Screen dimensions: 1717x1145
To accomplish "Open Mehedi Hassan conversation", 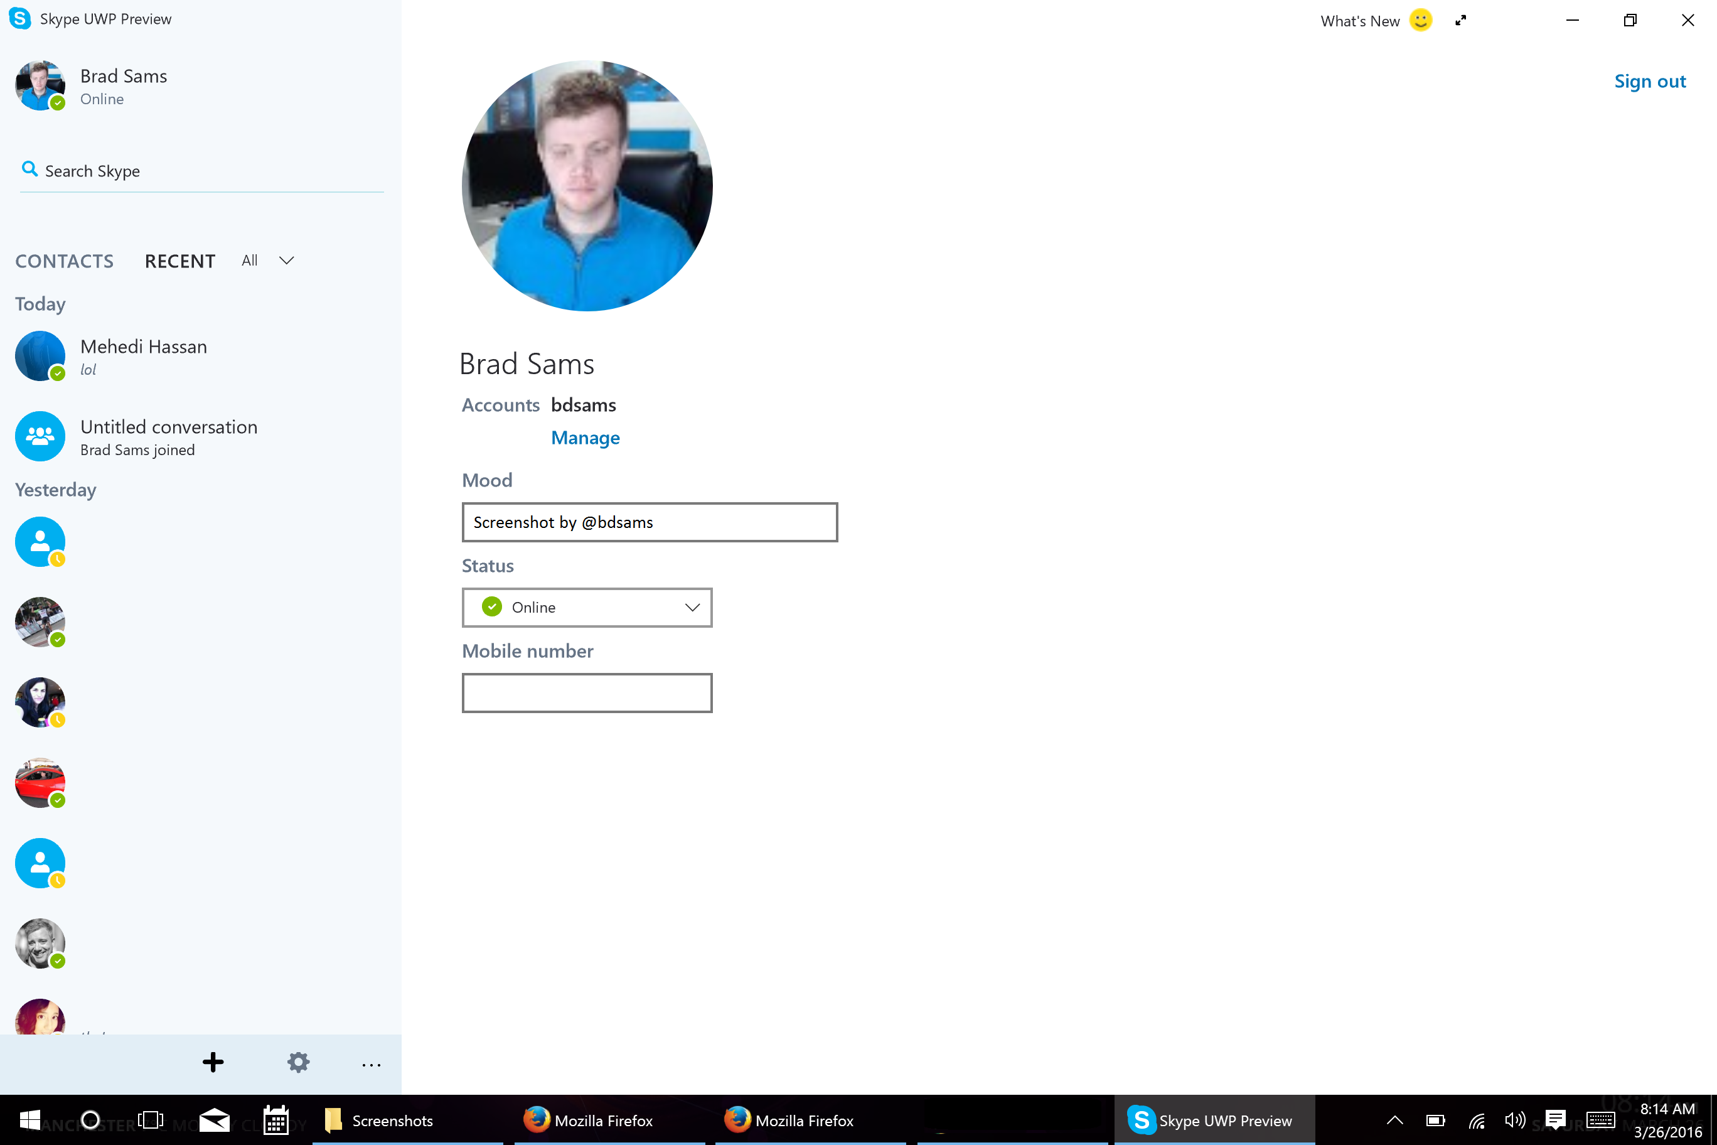I will [x=143, y=357].
